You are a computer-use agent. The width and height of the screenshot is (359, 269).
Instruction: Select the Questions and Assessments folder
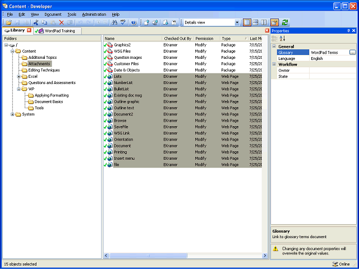[52, 83]
